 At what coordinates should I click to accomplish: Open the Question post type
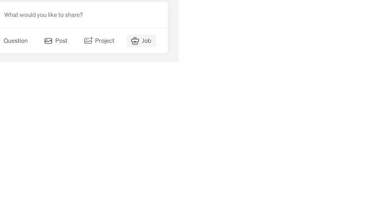[x=16, y=41]
